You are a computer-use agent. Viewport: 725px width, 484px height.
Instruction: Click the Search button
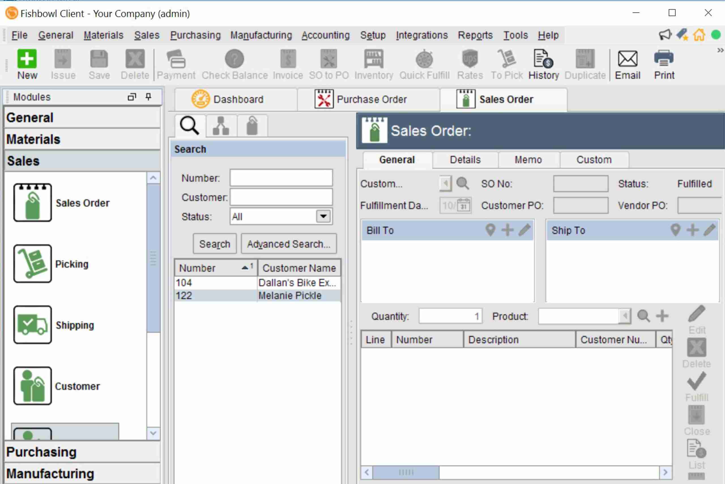tap(215, 244)
